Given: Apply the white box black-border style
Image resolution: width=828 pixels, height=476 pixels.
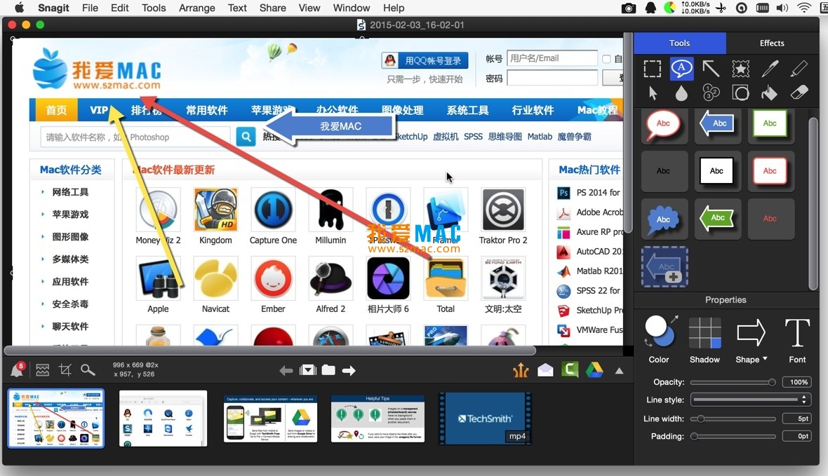Looking at the screenshot, I should tap(716, 171).
